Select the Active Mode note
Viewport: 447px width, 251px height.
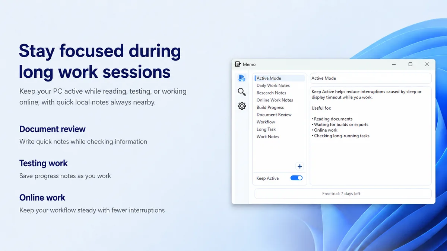point(279,78)
